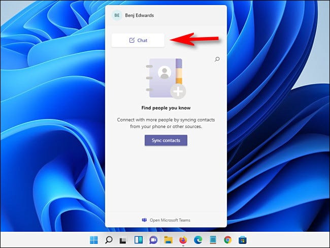The height and width of the screenshot is (248, 330).
Task: Launch Google Chrome from taskbar
Action: tap(228, 240)
